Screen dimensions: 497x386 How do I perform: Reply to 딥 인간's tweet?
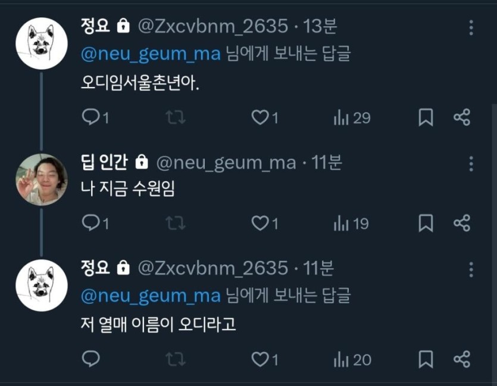point(90,223)
